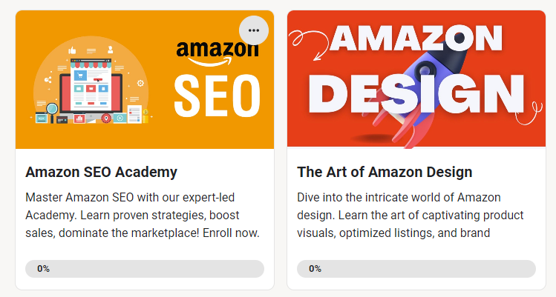This screenshot has width=556, height=297.
Task: Click the 0% label under Art of Amazon Design
Action: click(315, 269)
